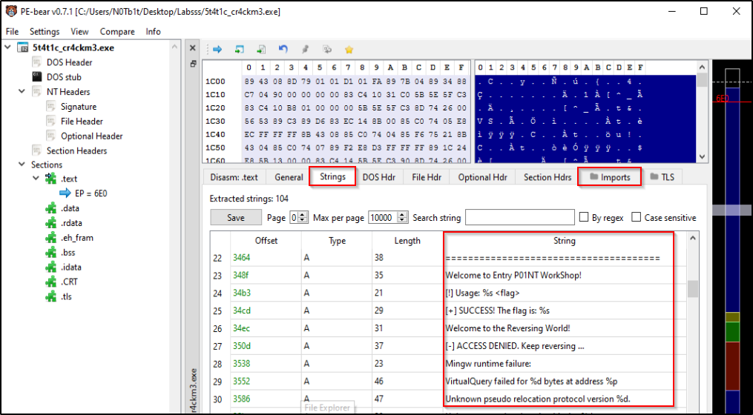Click the yellow star toolbar icon
This screenshot has width=753, height=415.
[349, 50]
